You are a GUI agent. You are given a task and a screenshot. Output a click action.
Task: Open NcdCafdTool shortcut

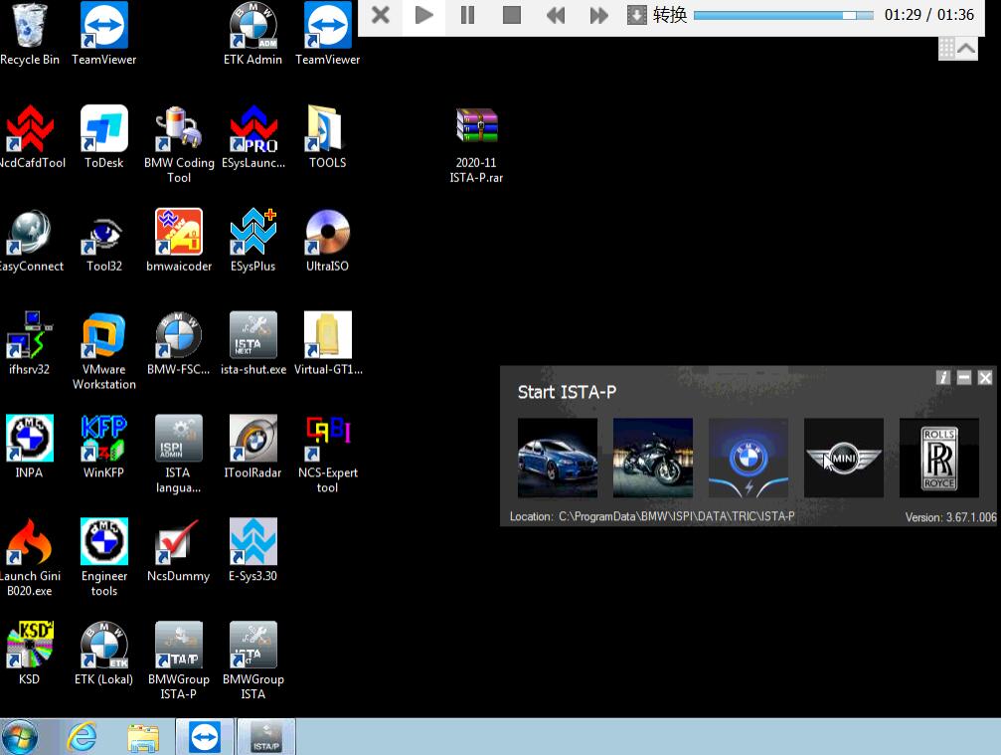(30, 137)
